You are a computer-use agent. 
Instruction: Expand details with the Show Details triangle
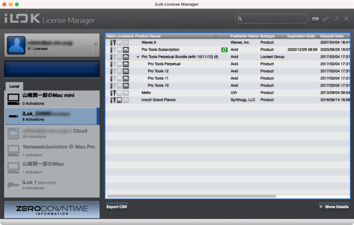coord(321,206)
